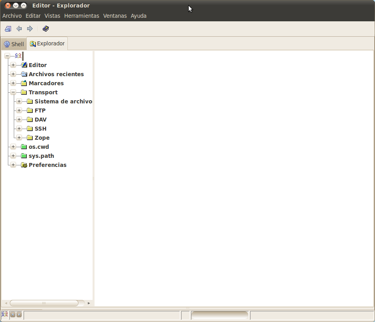The image size is (375, 322).
Task: Select the Zope tree item
Action: pyautogui.click(x=42, y=138)
